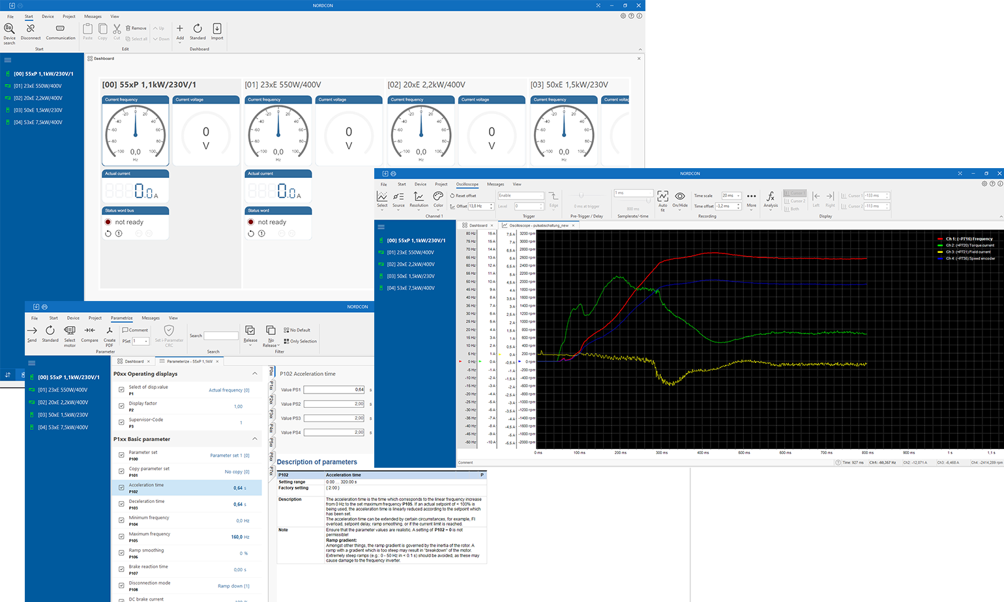Open Time scale 20 ms dropdown
1004x602 pixels.
[731, 195]
